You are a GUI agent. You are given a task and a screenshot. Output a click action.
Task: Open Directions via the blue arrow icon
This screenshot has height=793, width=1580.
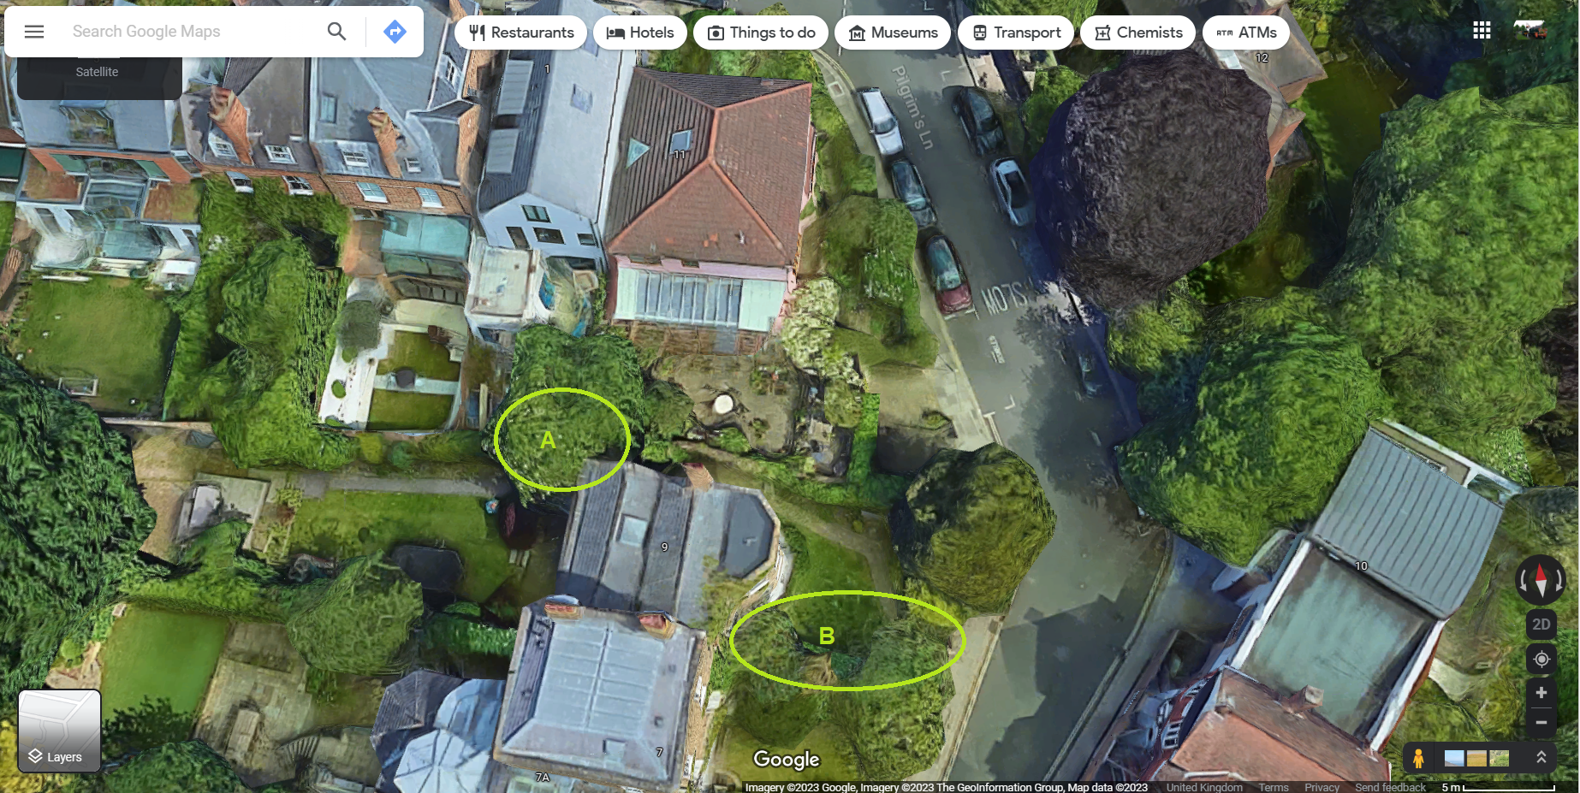(x=395, y=32)
